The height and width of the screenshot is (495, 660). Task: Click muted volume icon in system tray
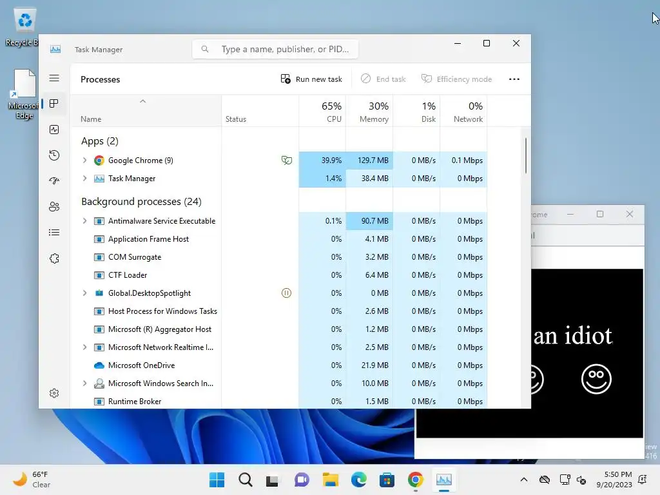581,480
